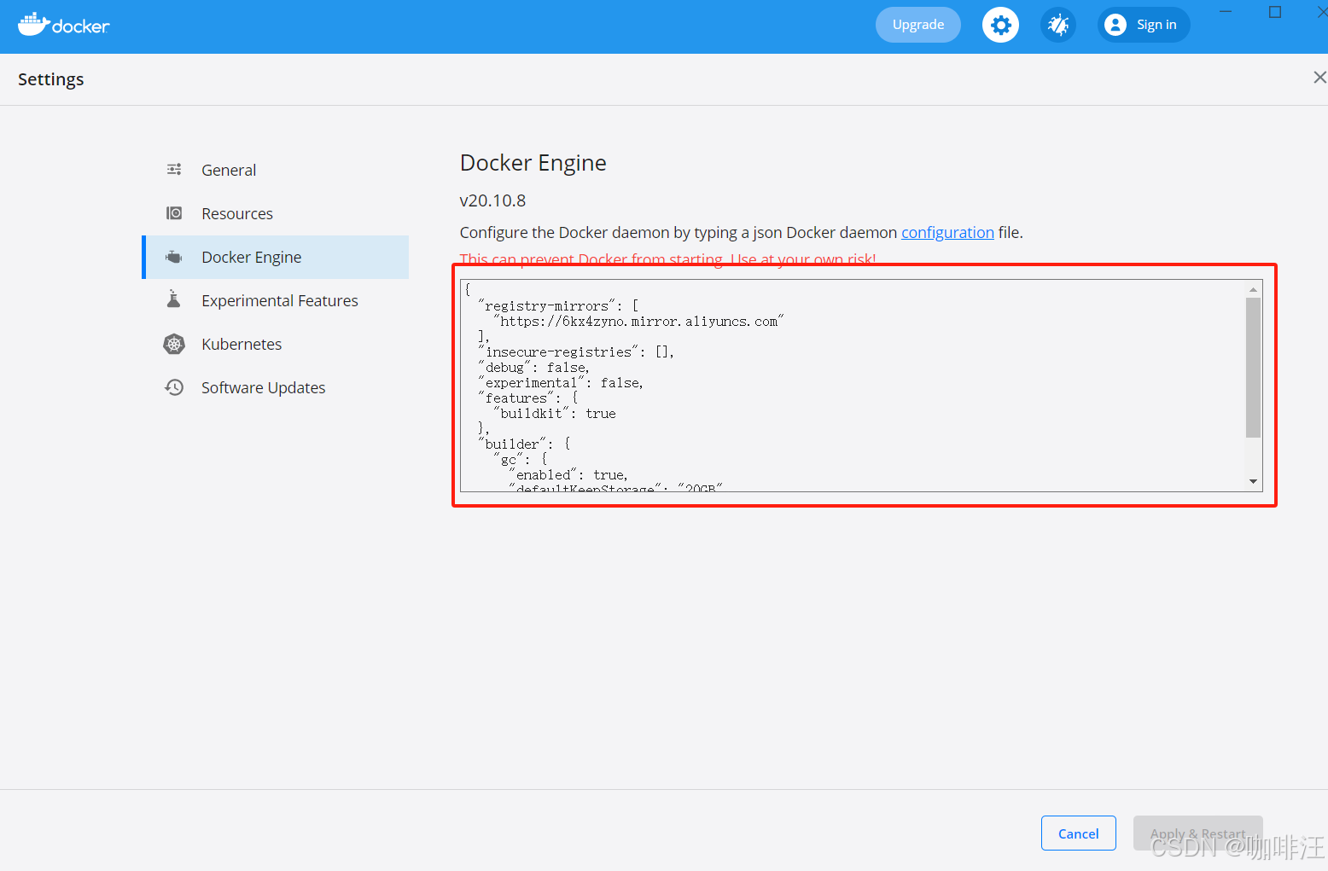1328x871 pixels.
Task: Click the "experimental": false line
Action: [x=561, y=383]
